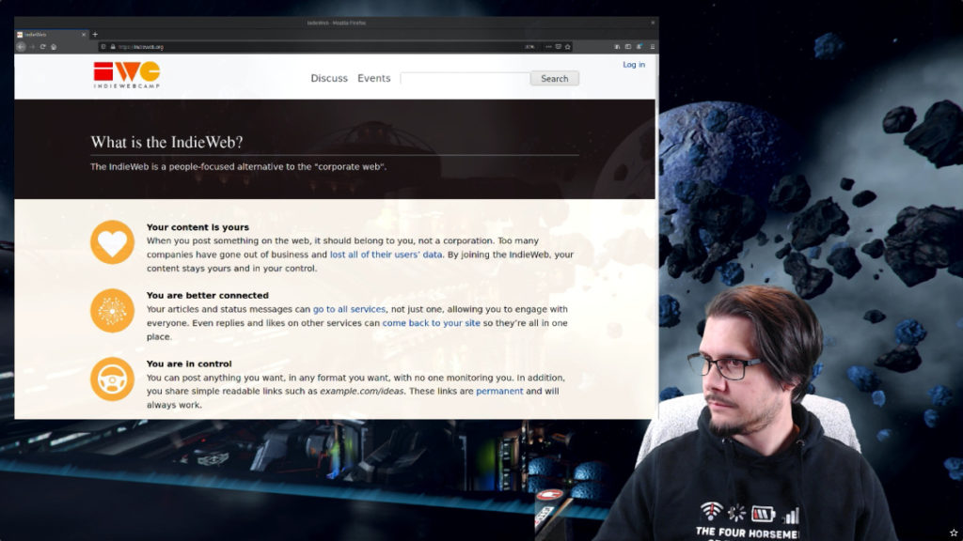Image resolution: width=963 pixels, height=541 pixels.
Task: Click the orange heart icon
Action: click(113, 242)
